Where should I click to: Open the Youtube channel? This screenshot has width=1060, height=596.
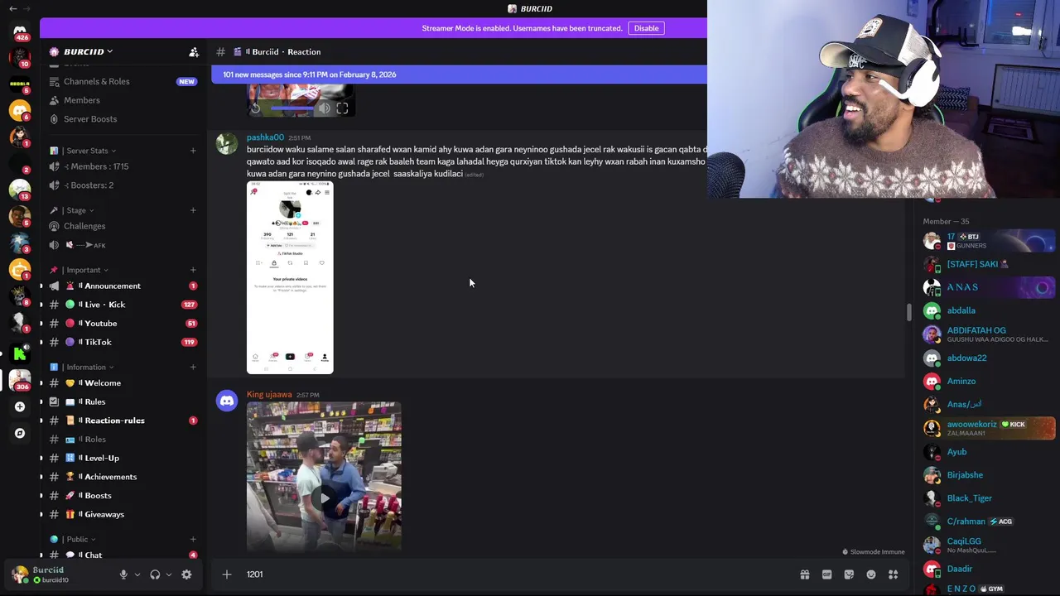(123, 323)
